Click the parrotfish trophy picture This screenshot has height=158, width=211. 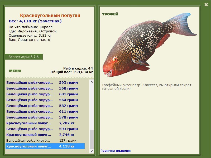coord(150,45)
